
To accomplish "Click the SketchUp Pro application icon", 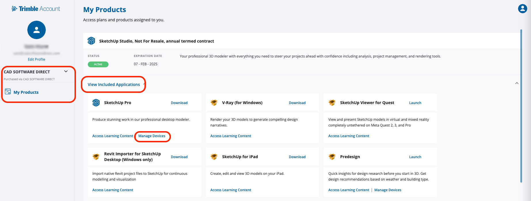I will point(96,103).
